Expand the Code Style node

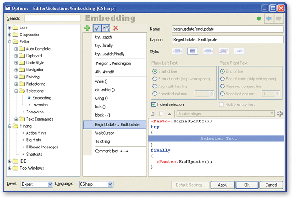point(16,63)
